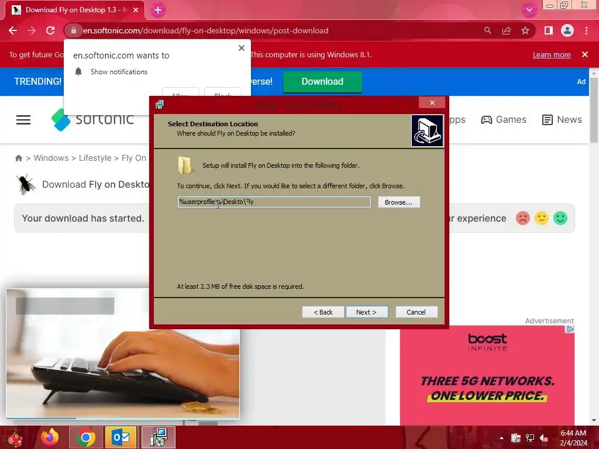Click Browse to choose another folder
The height and width of the screenshot is (449, 599).
click(399, 202)
